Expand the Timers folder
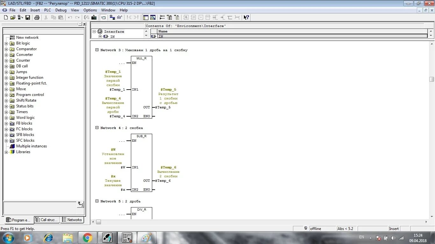 [x=6, y=112]
